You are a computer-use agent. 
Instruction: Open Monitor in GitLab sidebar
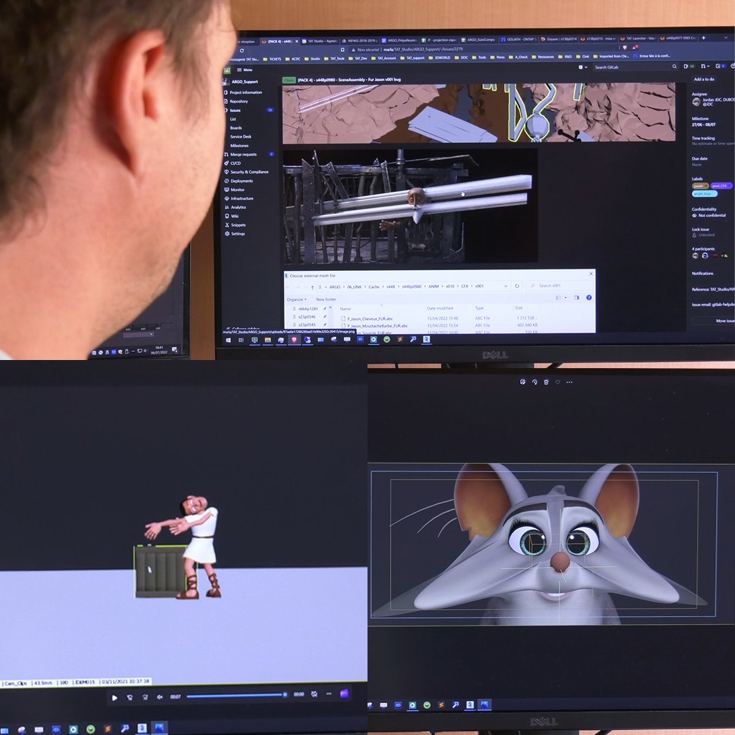coord(234,190)
